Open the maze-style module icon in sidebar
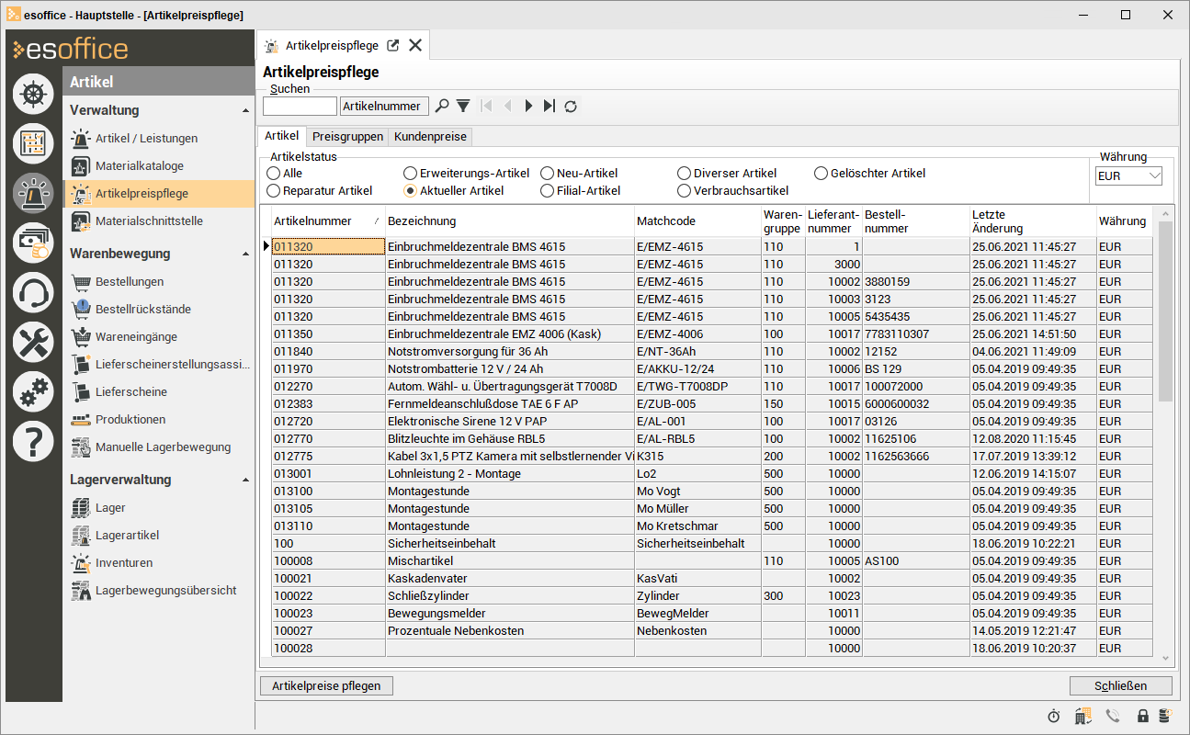Screen dimensions: 1190x735 tap(33, 142)
